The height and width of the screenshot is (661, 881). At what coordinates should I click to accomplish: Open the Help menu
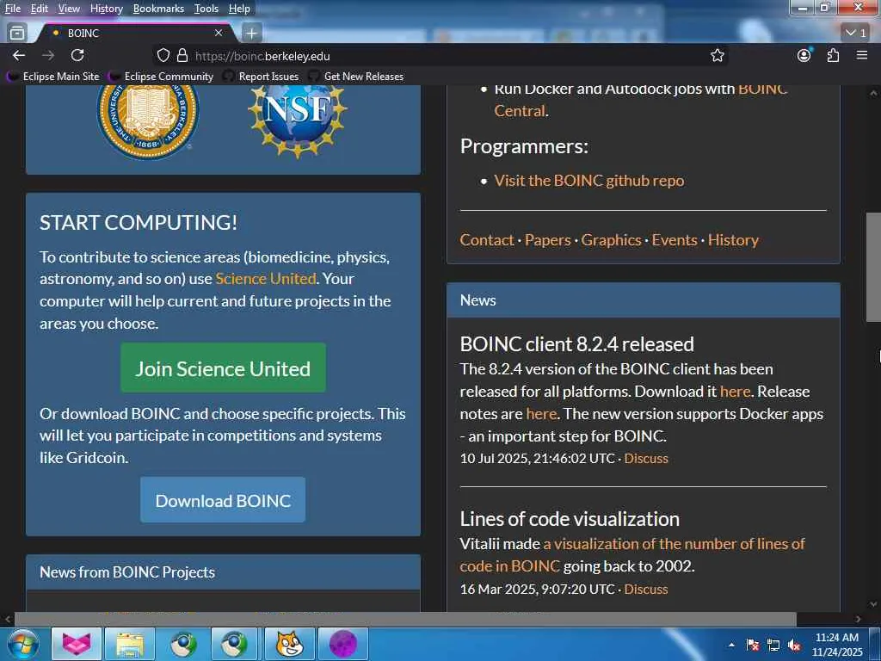[239, 9]
